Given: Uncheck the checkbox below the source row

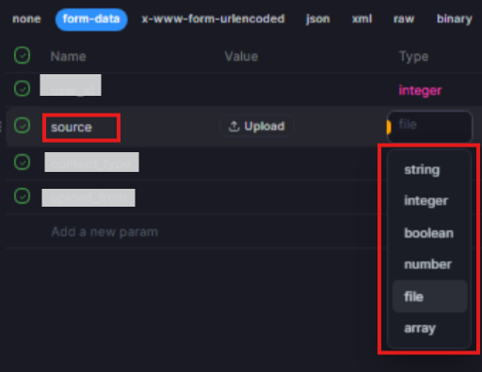Looking at the screenshot, I should (22, 163).
